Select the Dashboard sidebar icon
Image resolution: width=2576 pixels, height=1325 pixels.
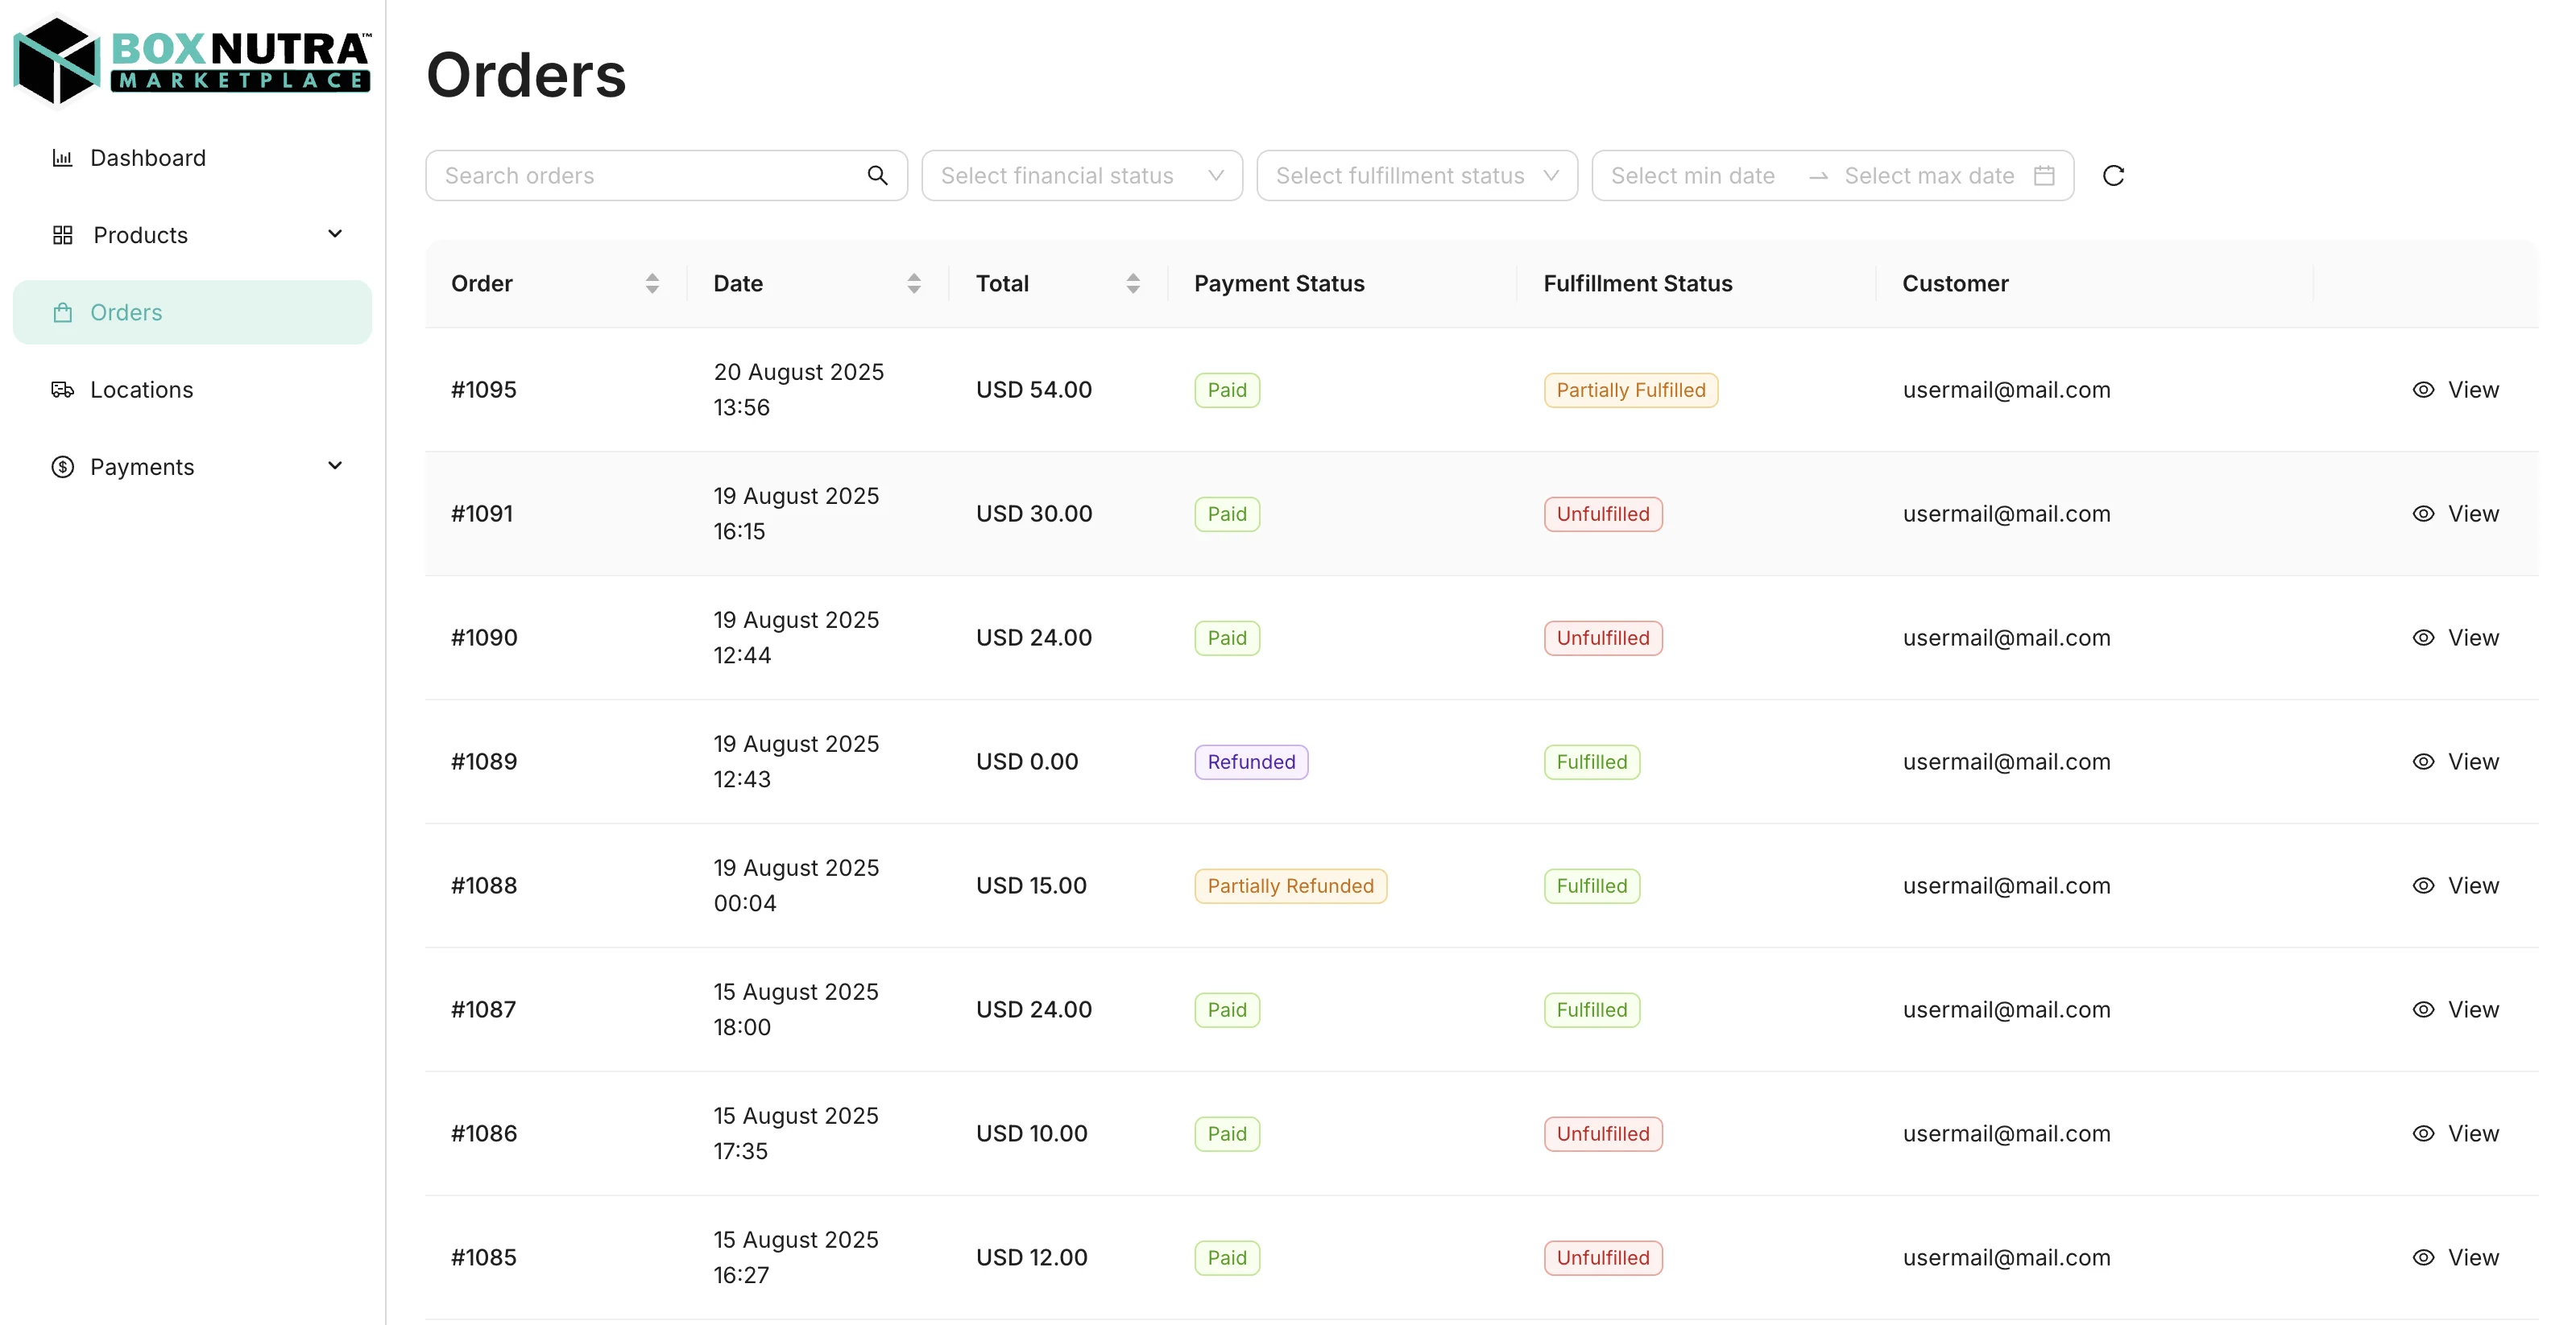62,157
